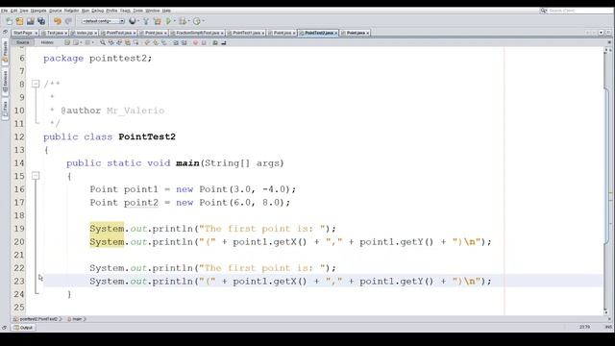Click the Undo arrow icon
This screenshot has height=346, width=615.
click(x=58, y=21)
